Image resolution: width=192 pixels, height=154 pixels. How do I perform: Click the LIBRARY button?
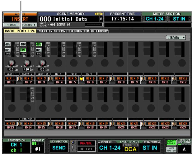pos(176,38)
